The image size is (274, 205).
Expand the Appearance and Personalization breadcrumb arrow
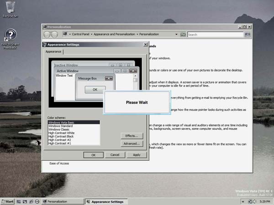click(137, 34)
